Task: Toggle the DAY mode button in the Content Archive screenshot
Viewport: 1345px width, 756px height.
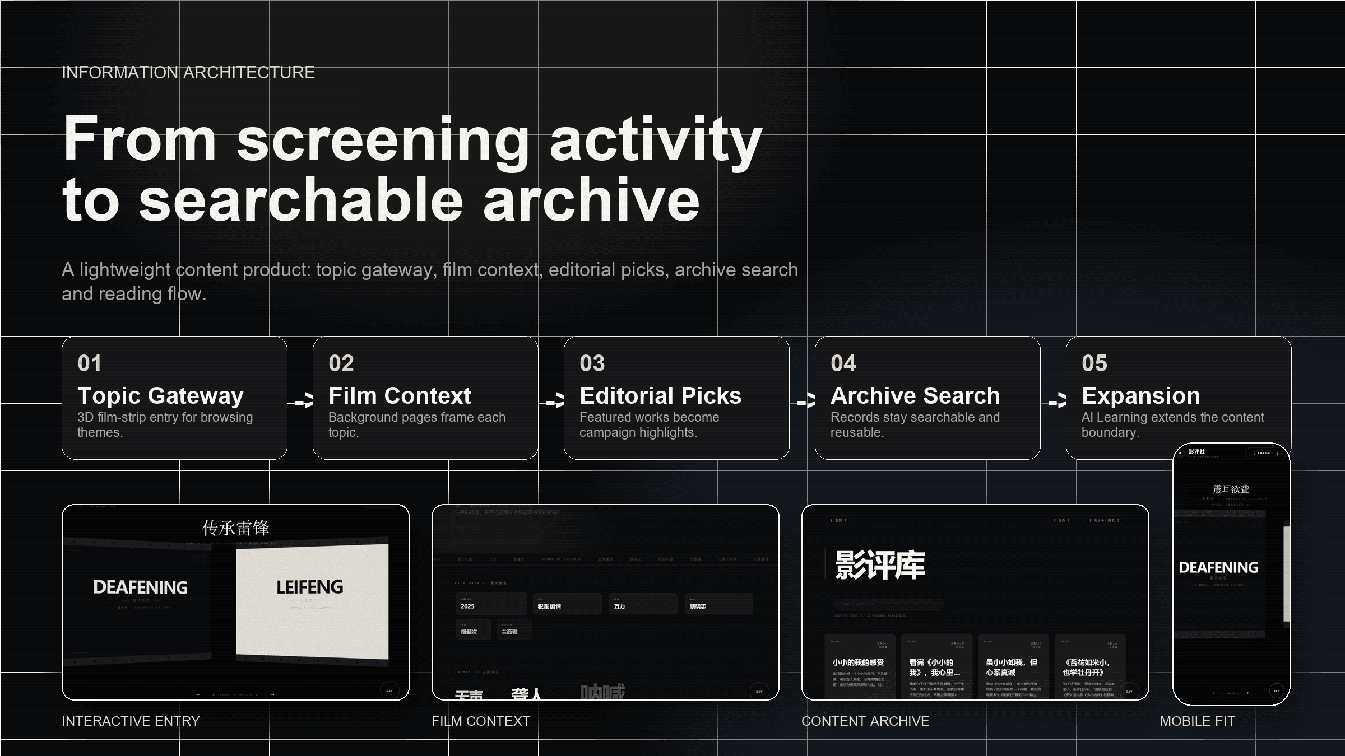Action: pyautogui.click(x=1129, y=692)
